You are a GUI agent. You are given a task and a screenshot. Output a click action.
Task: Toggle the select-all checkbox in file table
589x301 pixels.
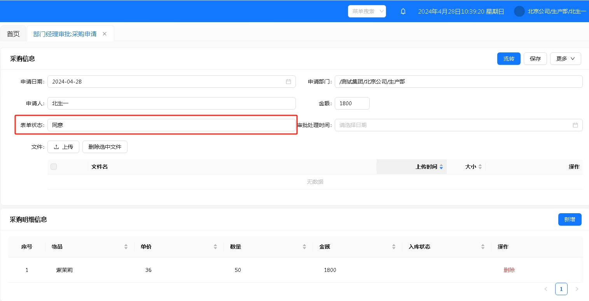pyautogui.click(x=54, y=167)
